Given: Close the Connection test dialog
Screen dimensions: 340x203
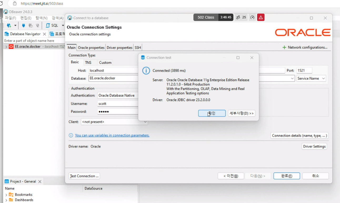Looking at the screenshot, I should pyautogui.click(x=252, y=58).
